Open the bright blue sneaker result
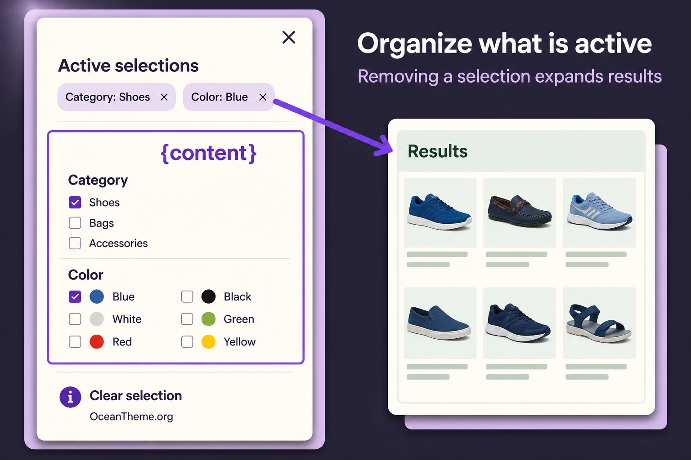 tap(440, 213)
